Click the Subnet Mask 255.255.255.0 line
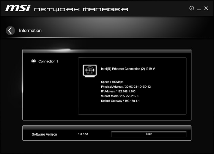Viewport: 214px width, 154px height. pyautogui.click(x=120, y=96)
